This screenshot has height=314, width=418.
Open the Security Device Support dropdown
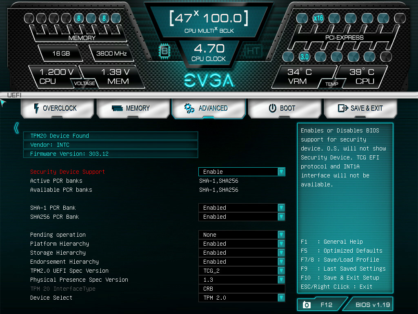(242, 172)
